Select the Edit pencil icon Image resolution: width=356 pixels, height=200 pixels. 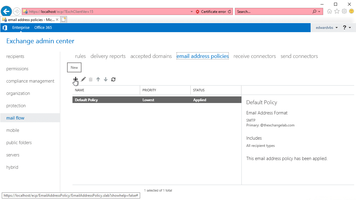(x=83, y=79)
